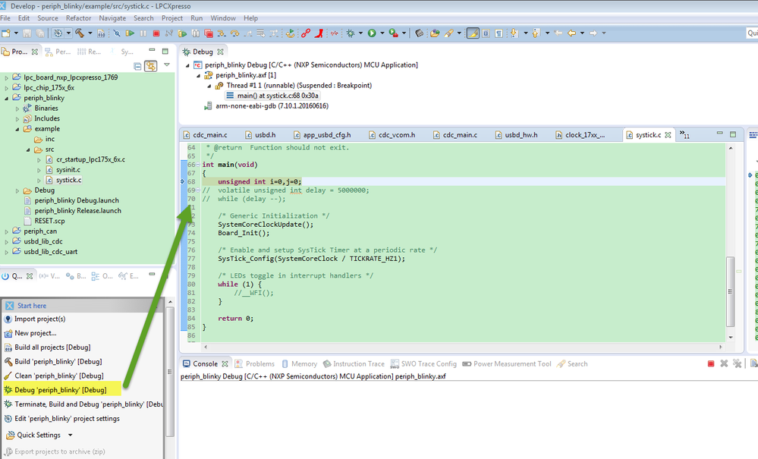
Task: Open Back history dropdown arrow
Action: tap(582, 33)
